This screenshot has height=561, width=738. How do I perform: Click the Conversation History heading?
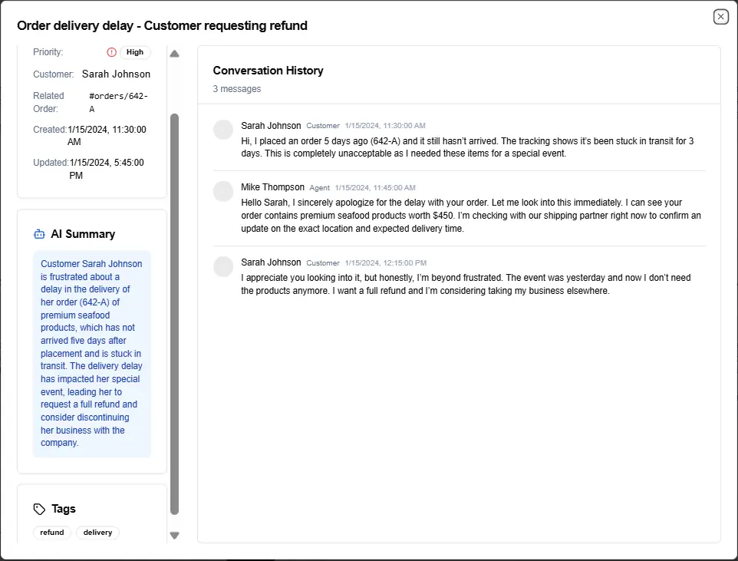(x=268, y=71)
